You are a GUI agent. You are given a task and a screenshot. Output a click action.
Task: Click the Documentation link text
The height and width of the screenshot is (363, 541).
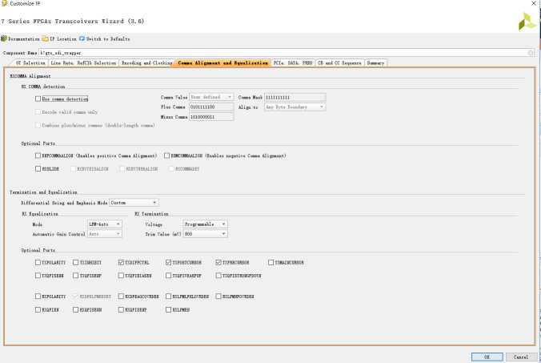pos(24,39)
